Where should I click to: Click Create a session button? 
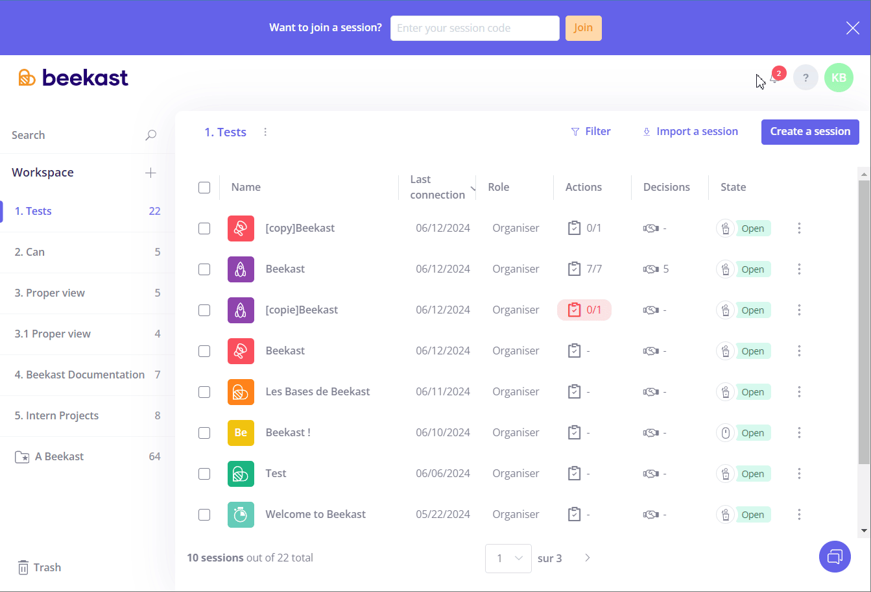[810, 132]
